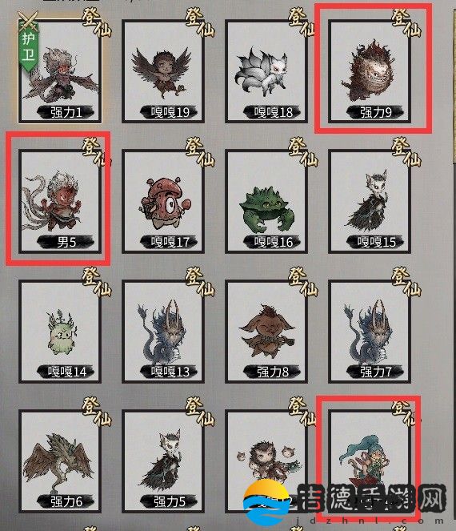Open the winged creature card 嘎嘎19
The width and height of the screenshot is (456, 531).
click(x=163, y=71)
